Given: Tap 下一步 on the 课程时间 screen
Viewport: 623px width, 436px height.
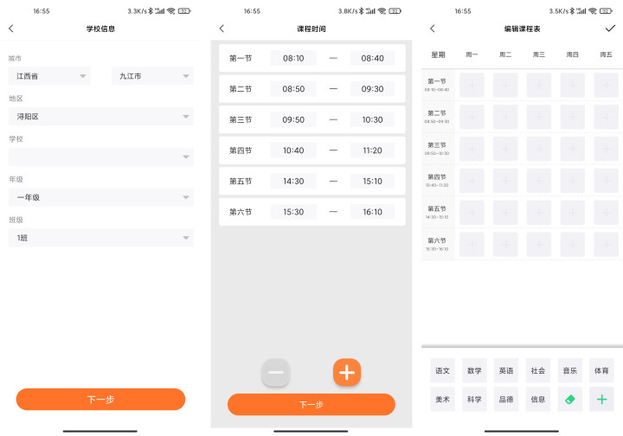Looking at the screenshot, I should tap(311, 405).
